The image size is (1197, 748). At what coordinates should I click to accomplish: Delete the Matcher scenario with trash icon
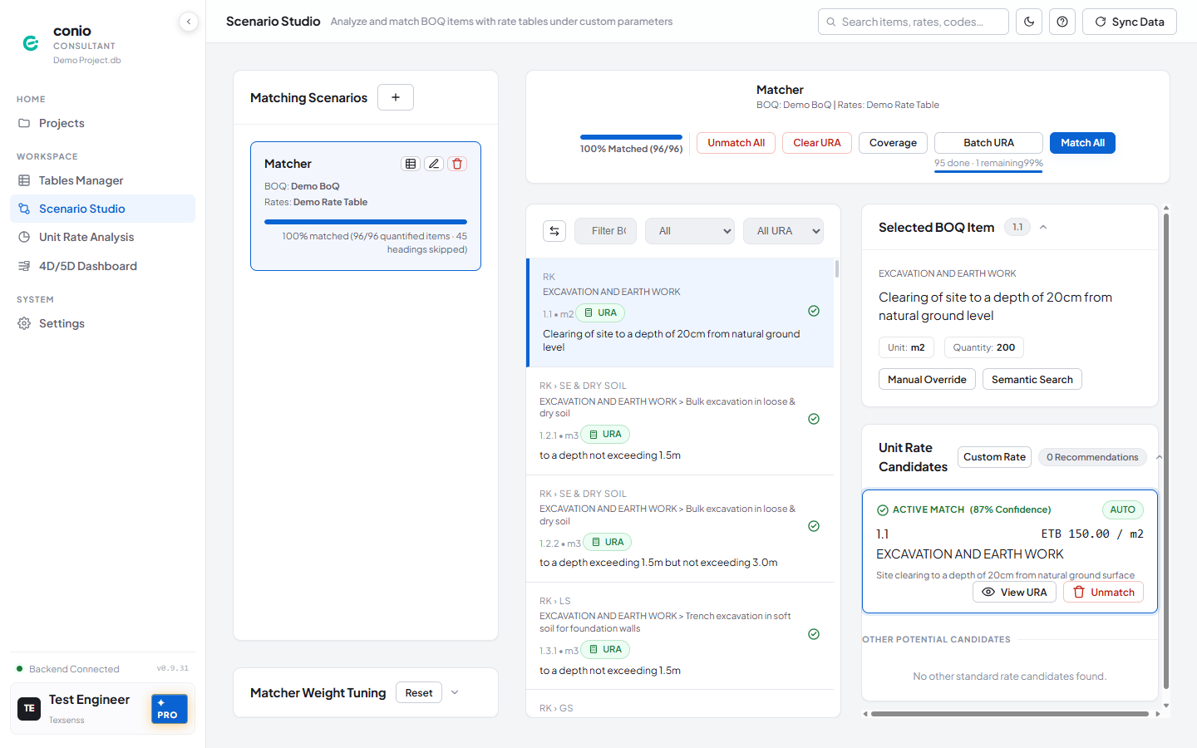click(x=457, y=164)
